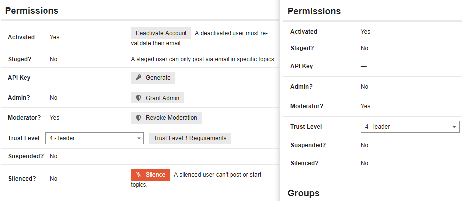The image size is (462, 201).
Task: Click the shield icon on Grant Admin
Action: [x=139, y=98]
